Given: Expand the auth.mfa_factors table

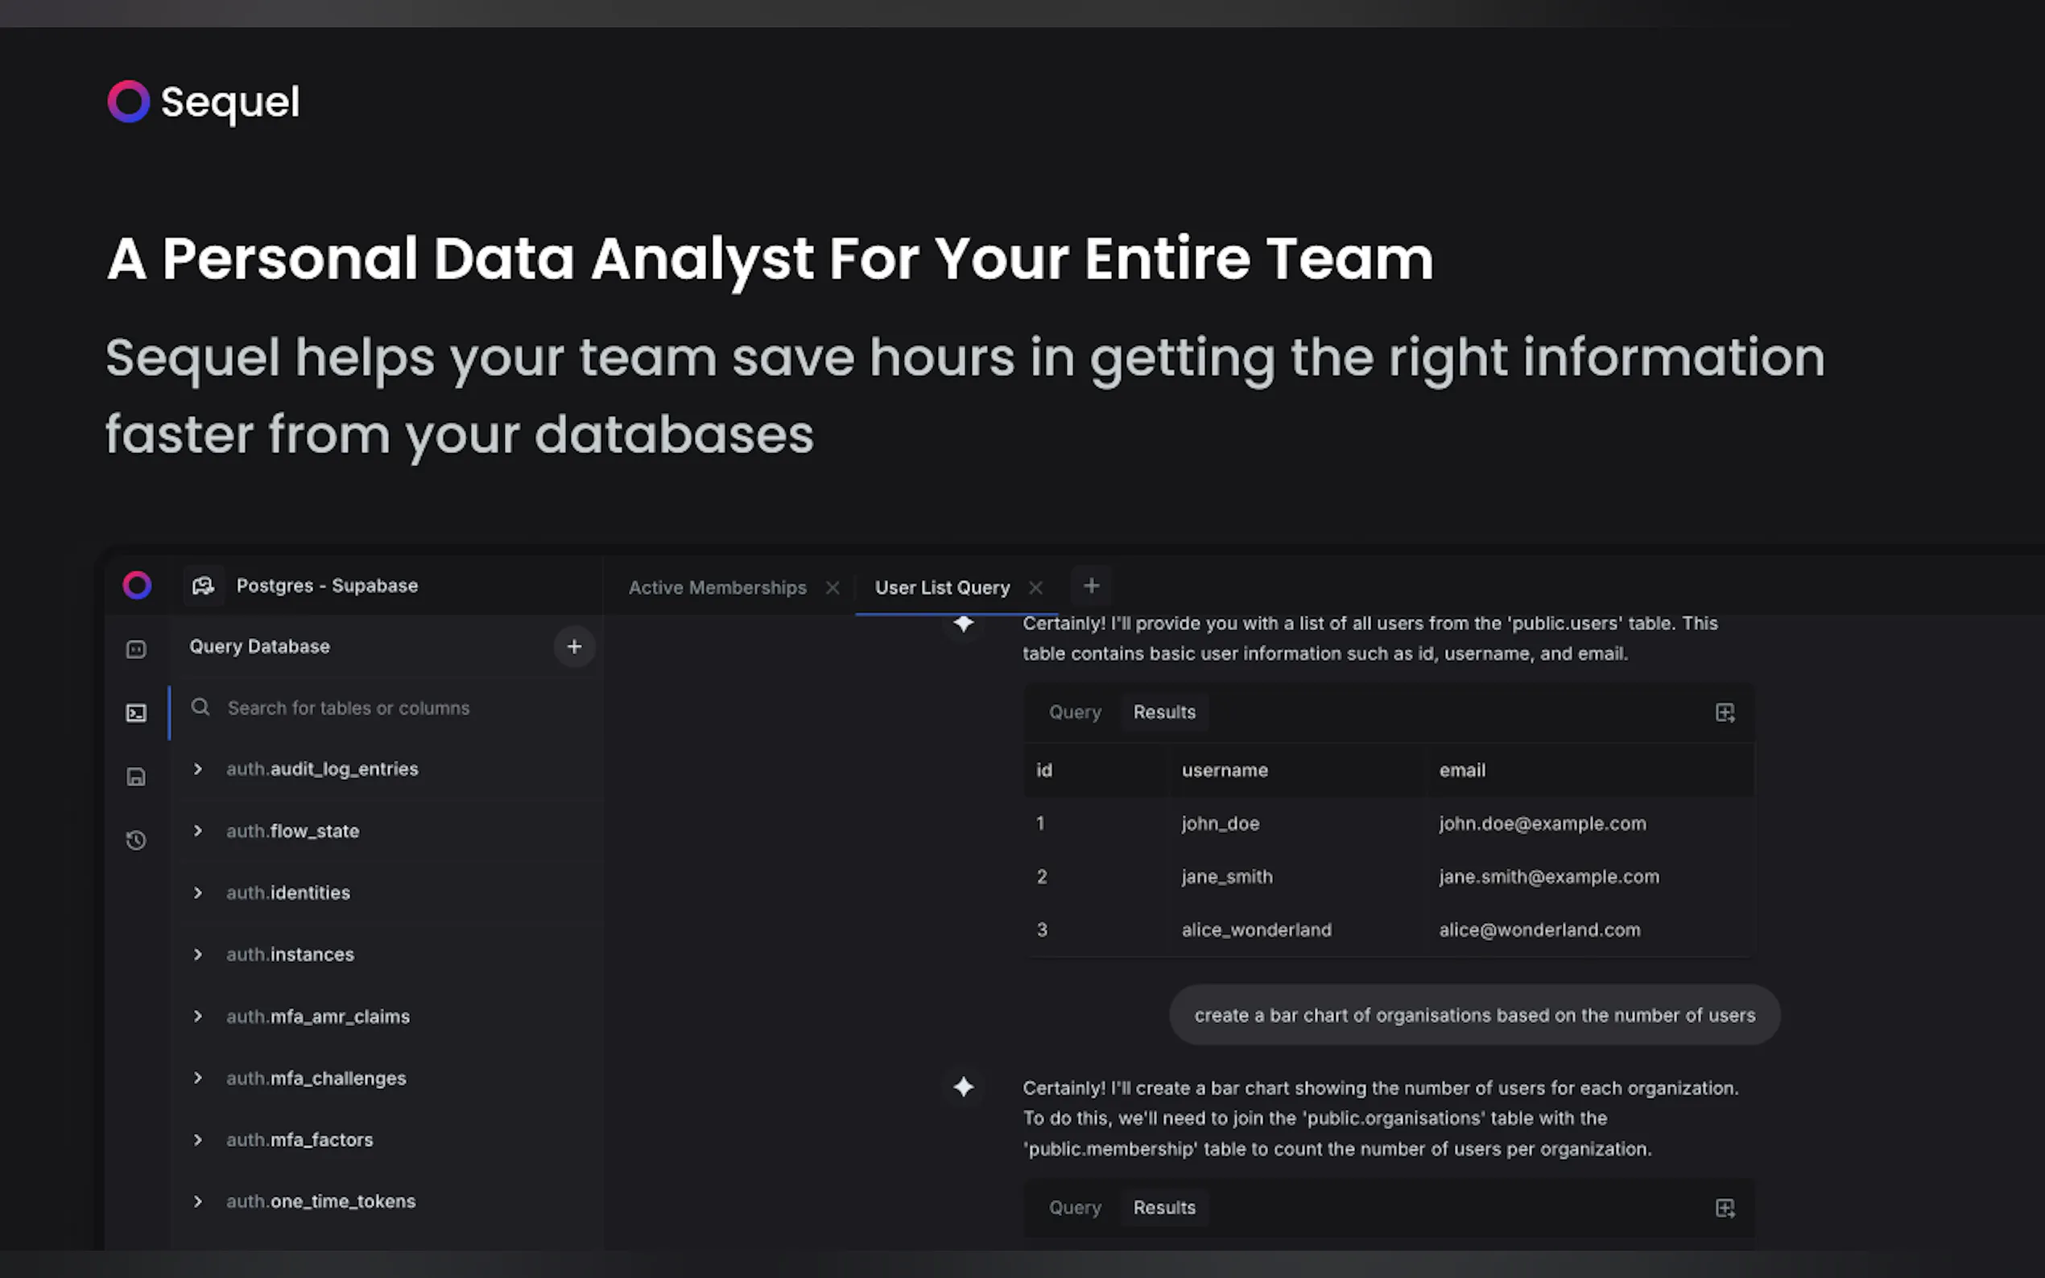Looking at the screenshot, I should pyautogui.click(x=198, y=1140).
